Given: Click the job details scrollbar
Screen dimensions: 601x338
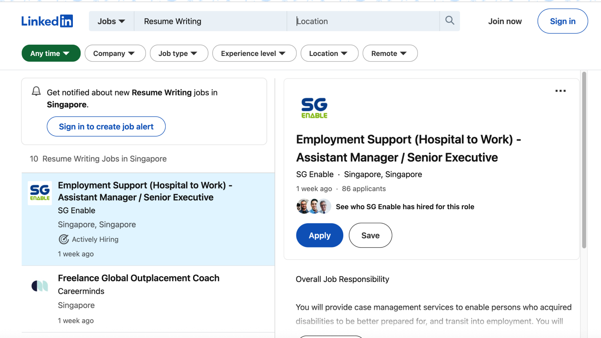Looking at the screenshot, I should pos(584,160).
